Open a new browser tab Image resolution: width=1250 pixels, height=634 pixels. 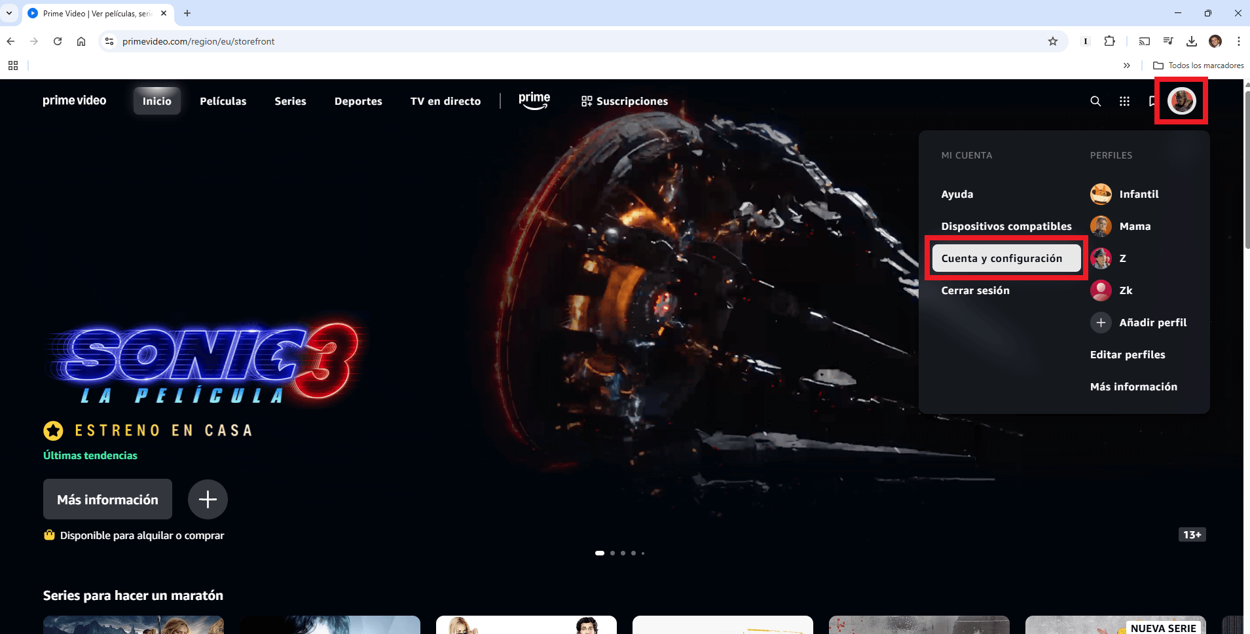point(187,13)
